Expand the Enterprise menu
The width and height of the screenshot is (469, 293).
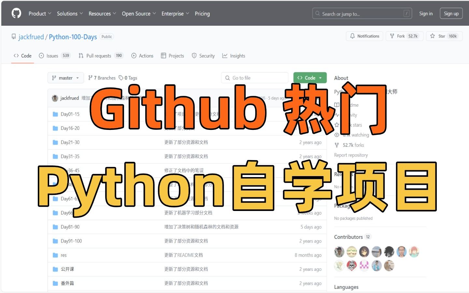pos(175,14)
